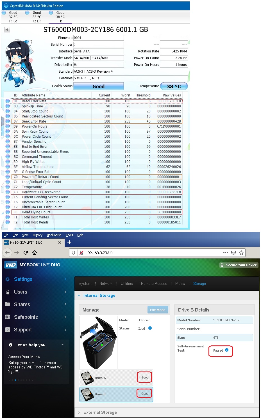Select the Drive B row
Viewport: 261px width, 420px height.
[x=116, y=394]
